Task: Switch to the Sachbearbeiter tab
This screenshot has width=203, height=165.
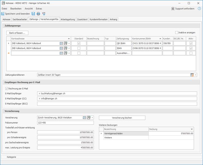Action: (x=20, y=20)
